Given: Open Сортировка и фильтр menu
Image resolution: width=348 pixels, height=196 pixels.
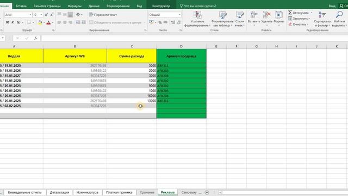Looking at the screenshot, I should (x=322, y=19).
